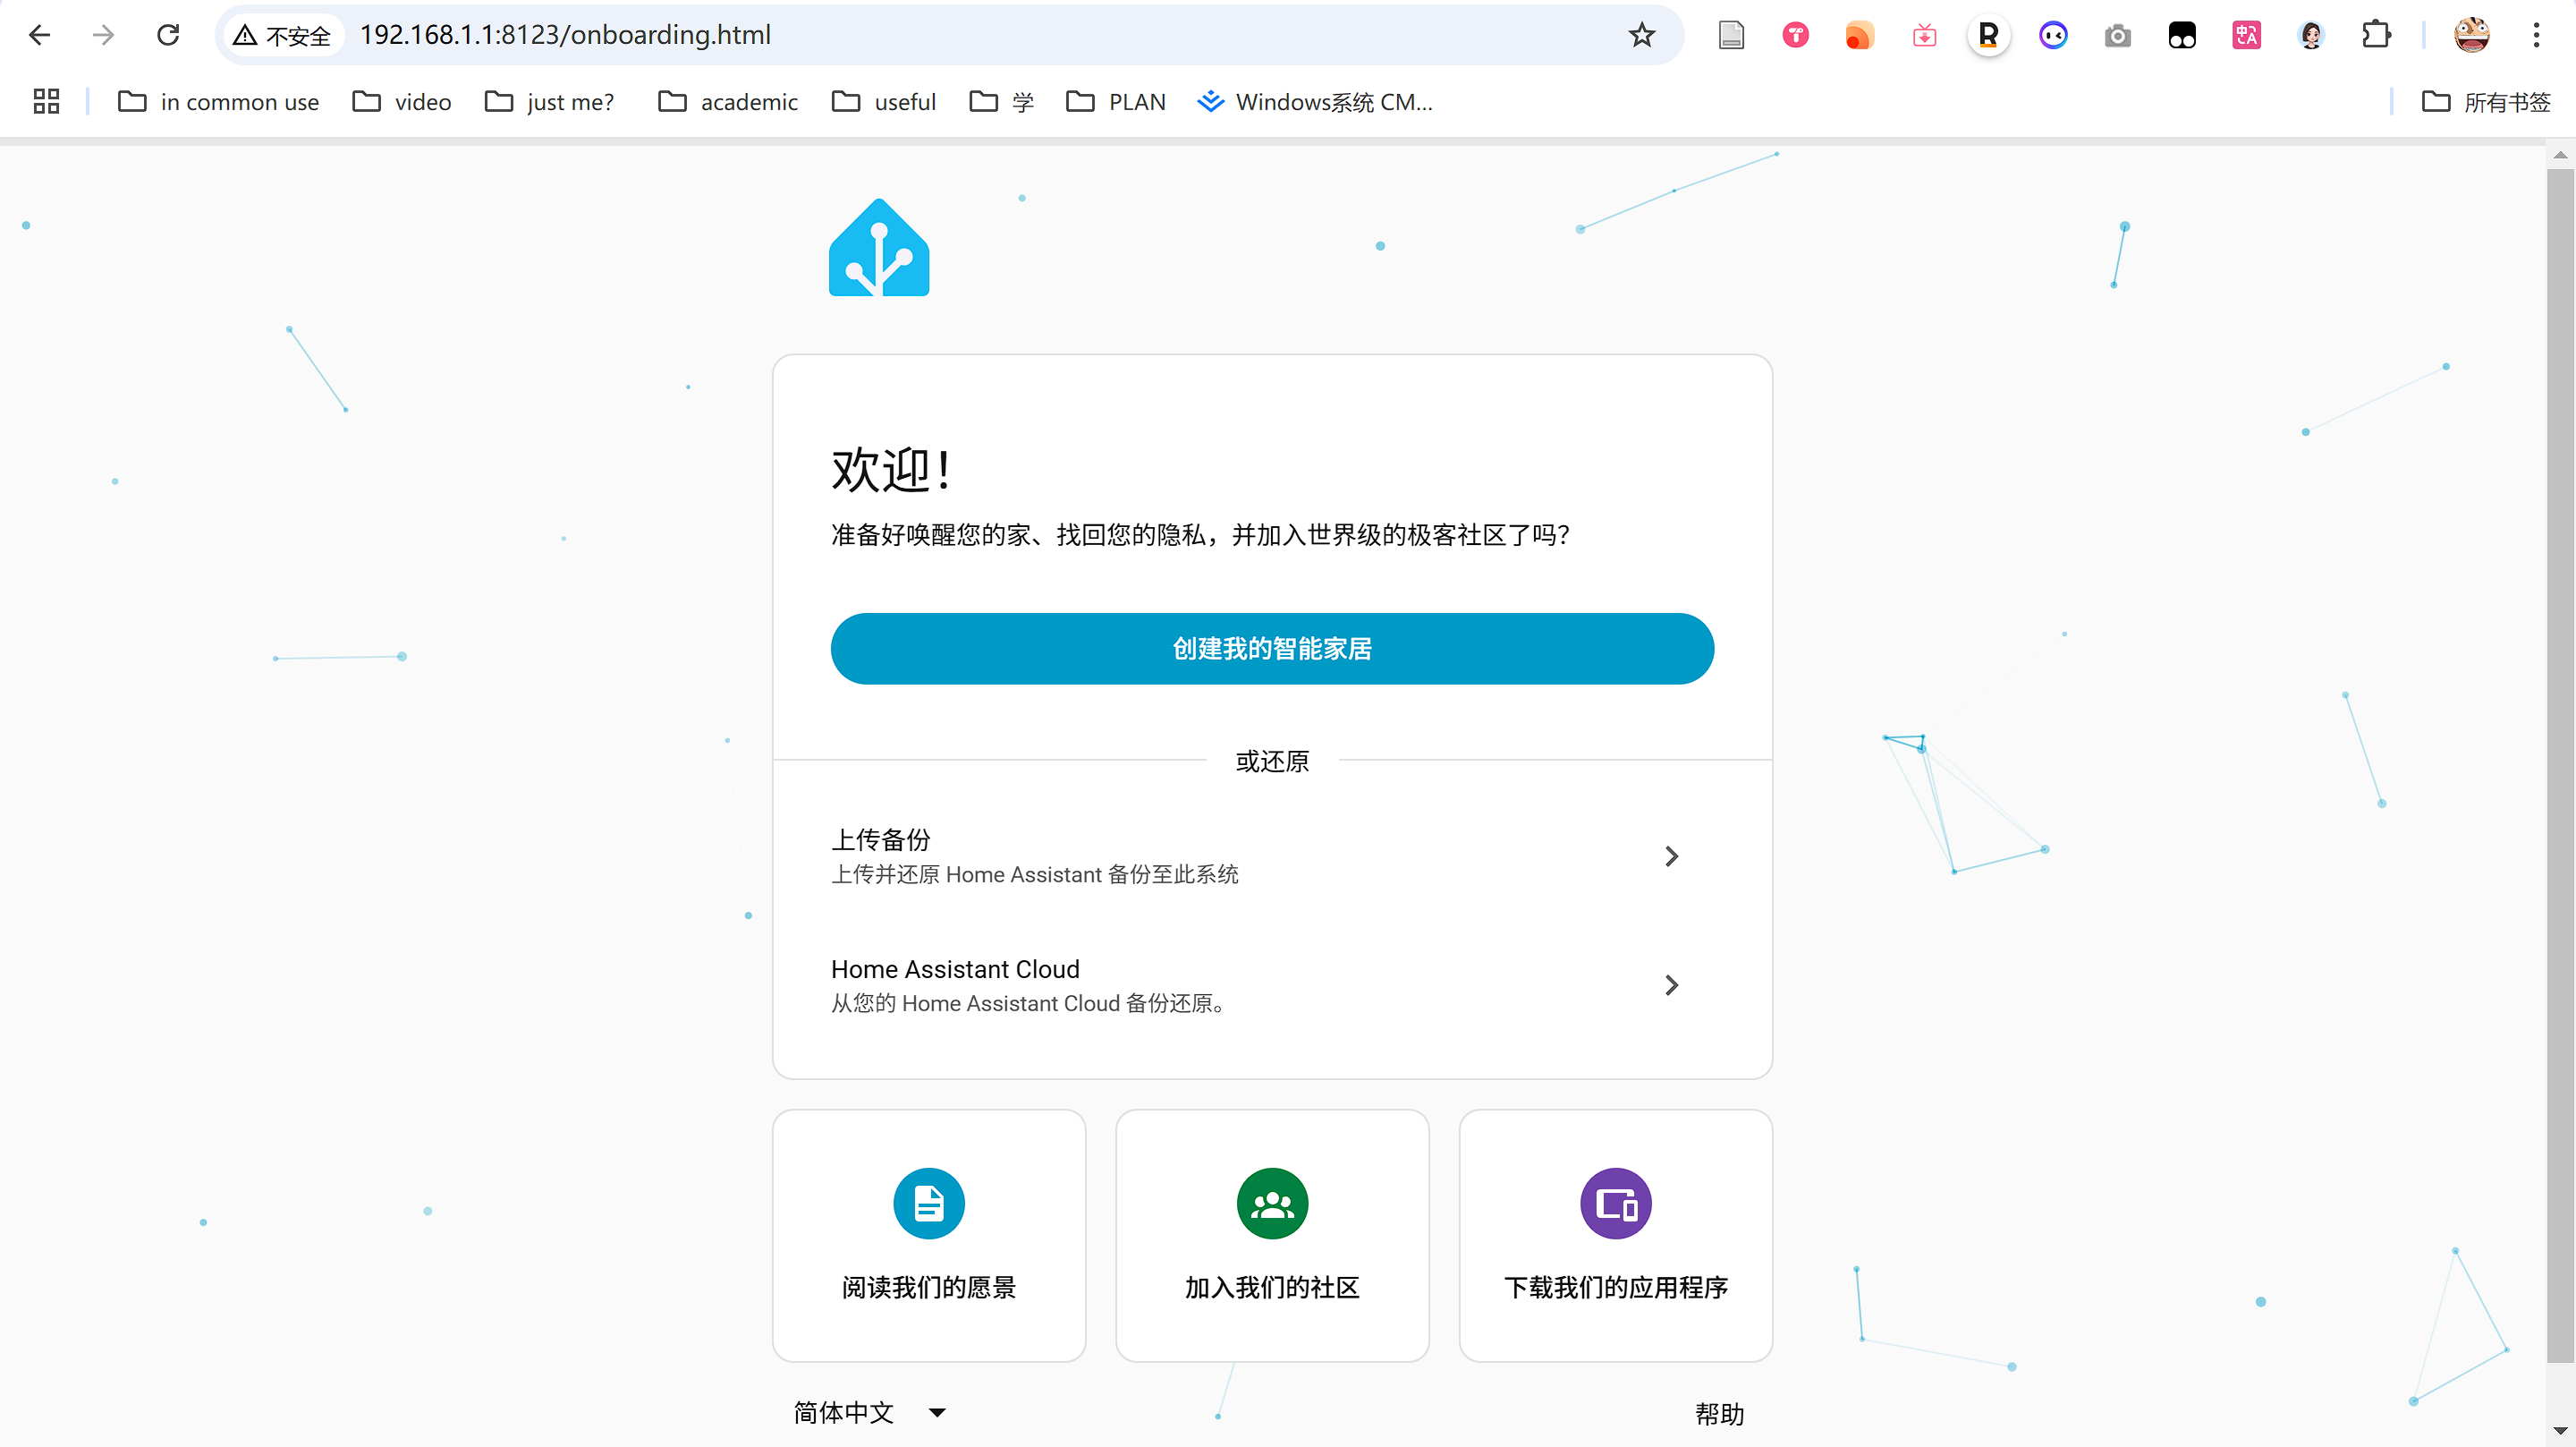Select the Home Assistant Cloud restore option
Image resolution: width=2576 pixels, height=1447 pixels.
1272,984
